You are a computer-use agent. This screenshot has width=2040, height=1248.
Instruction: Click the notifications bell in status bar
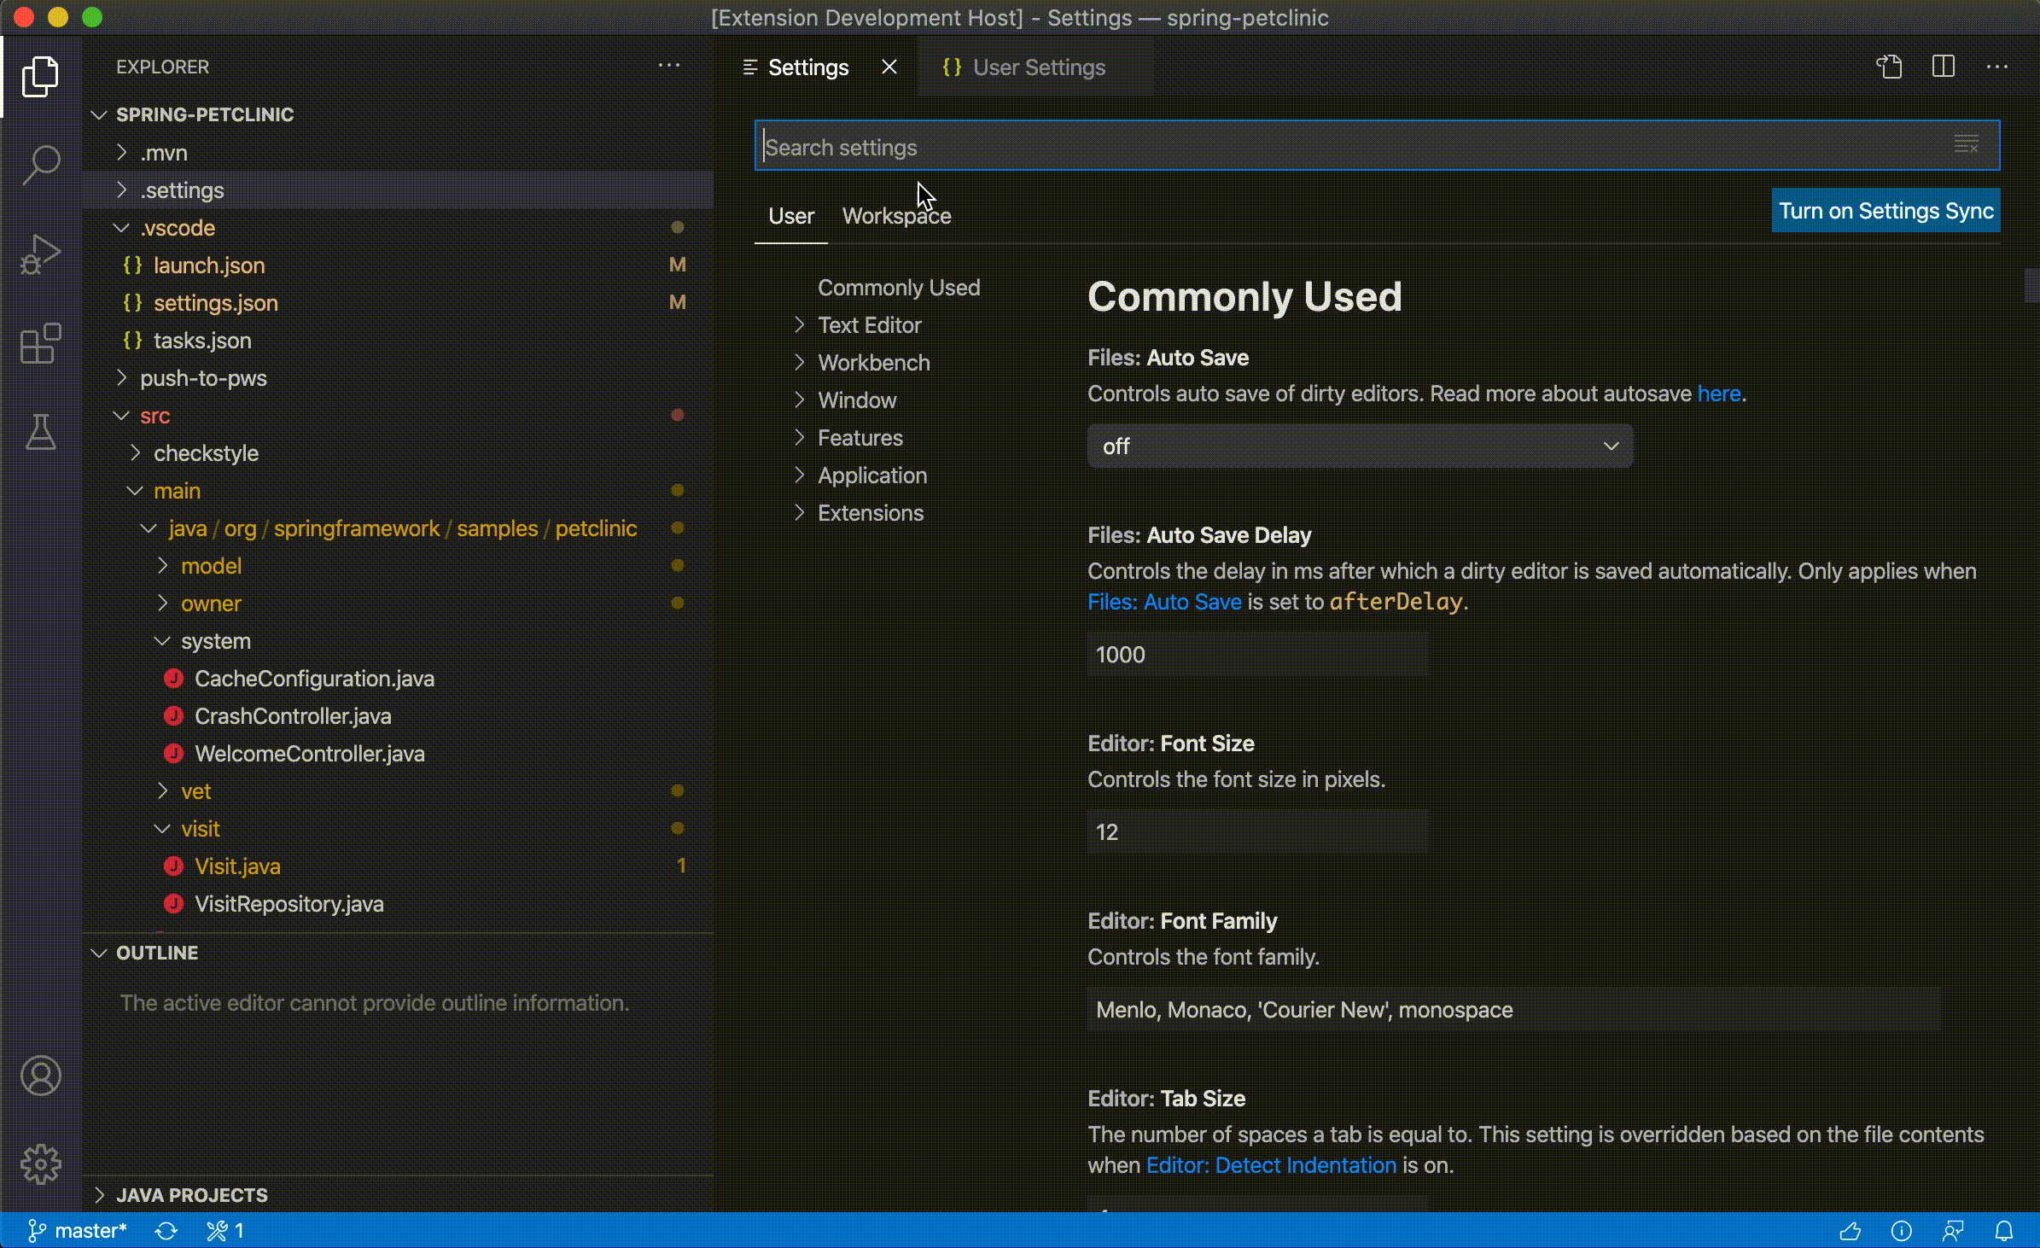pyautogui.click(x=2004, y=1231)
